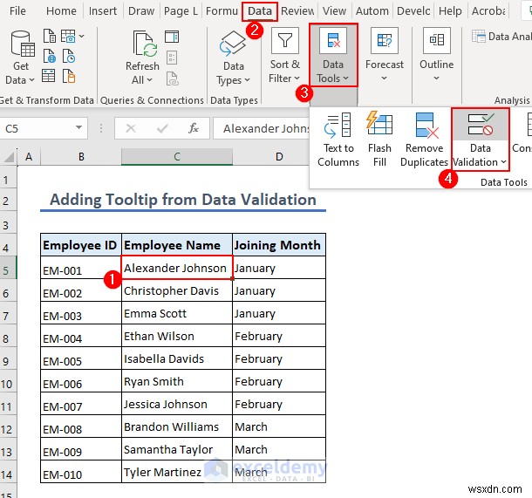Switch to the Home tab
The image size is (532, 498).
61,11
